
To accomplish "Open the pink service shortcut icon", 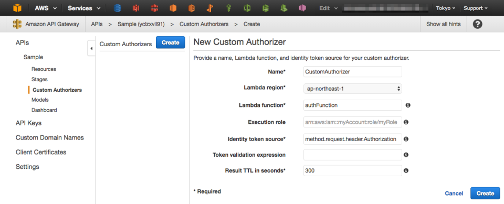I will point(302,8).
